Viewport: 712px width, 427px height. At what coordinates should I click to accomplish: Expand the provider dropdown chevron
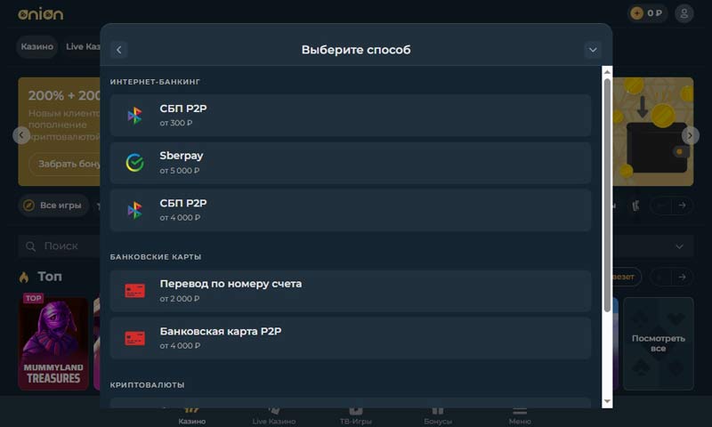[x=681, y=246]
